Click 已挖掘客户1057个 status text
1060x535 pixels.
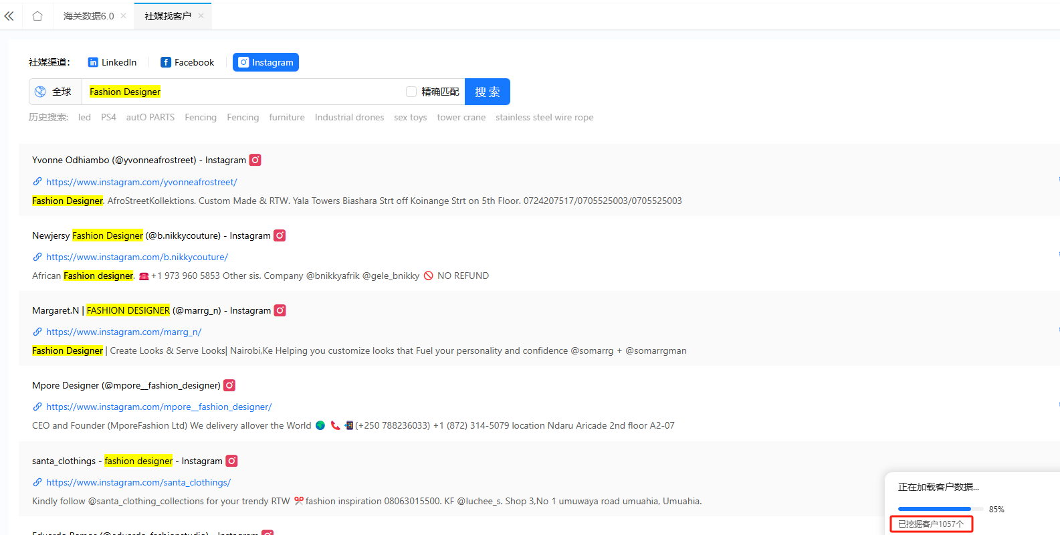coord(932,524)
